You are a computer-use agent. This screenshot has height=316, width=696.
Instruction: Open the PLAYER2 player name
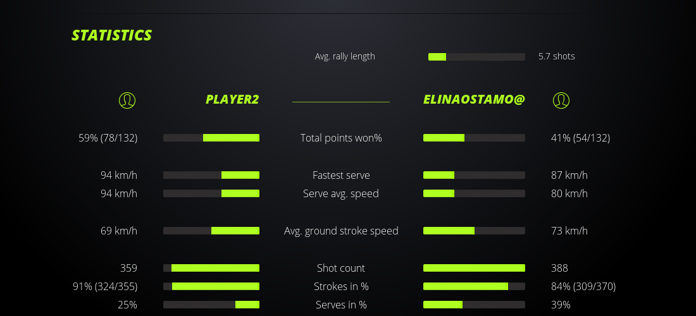(x=232, y=100)
